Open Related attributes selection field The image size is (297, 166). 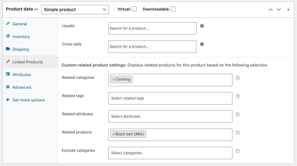170,117
